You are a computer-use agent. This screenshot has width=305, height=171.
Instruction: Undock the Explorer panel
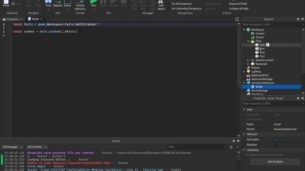(298, 19)
